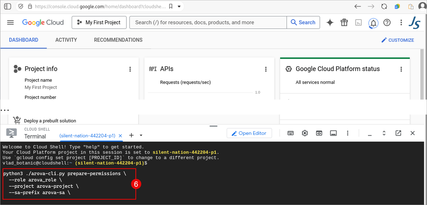Click Google Cloud Platform status title
This screenshot has width=427, height=205.
point(338,69)
